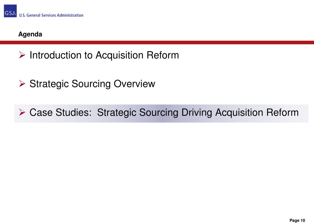Select the highlighted Case Studies agenda row
This screenshot has height=224, width=314.
click(x=161, y=113)
